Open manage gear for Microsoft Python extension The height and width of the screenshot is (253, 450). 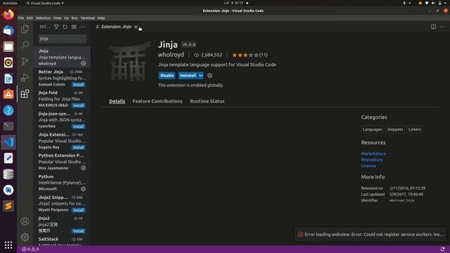tap(83, 189)
